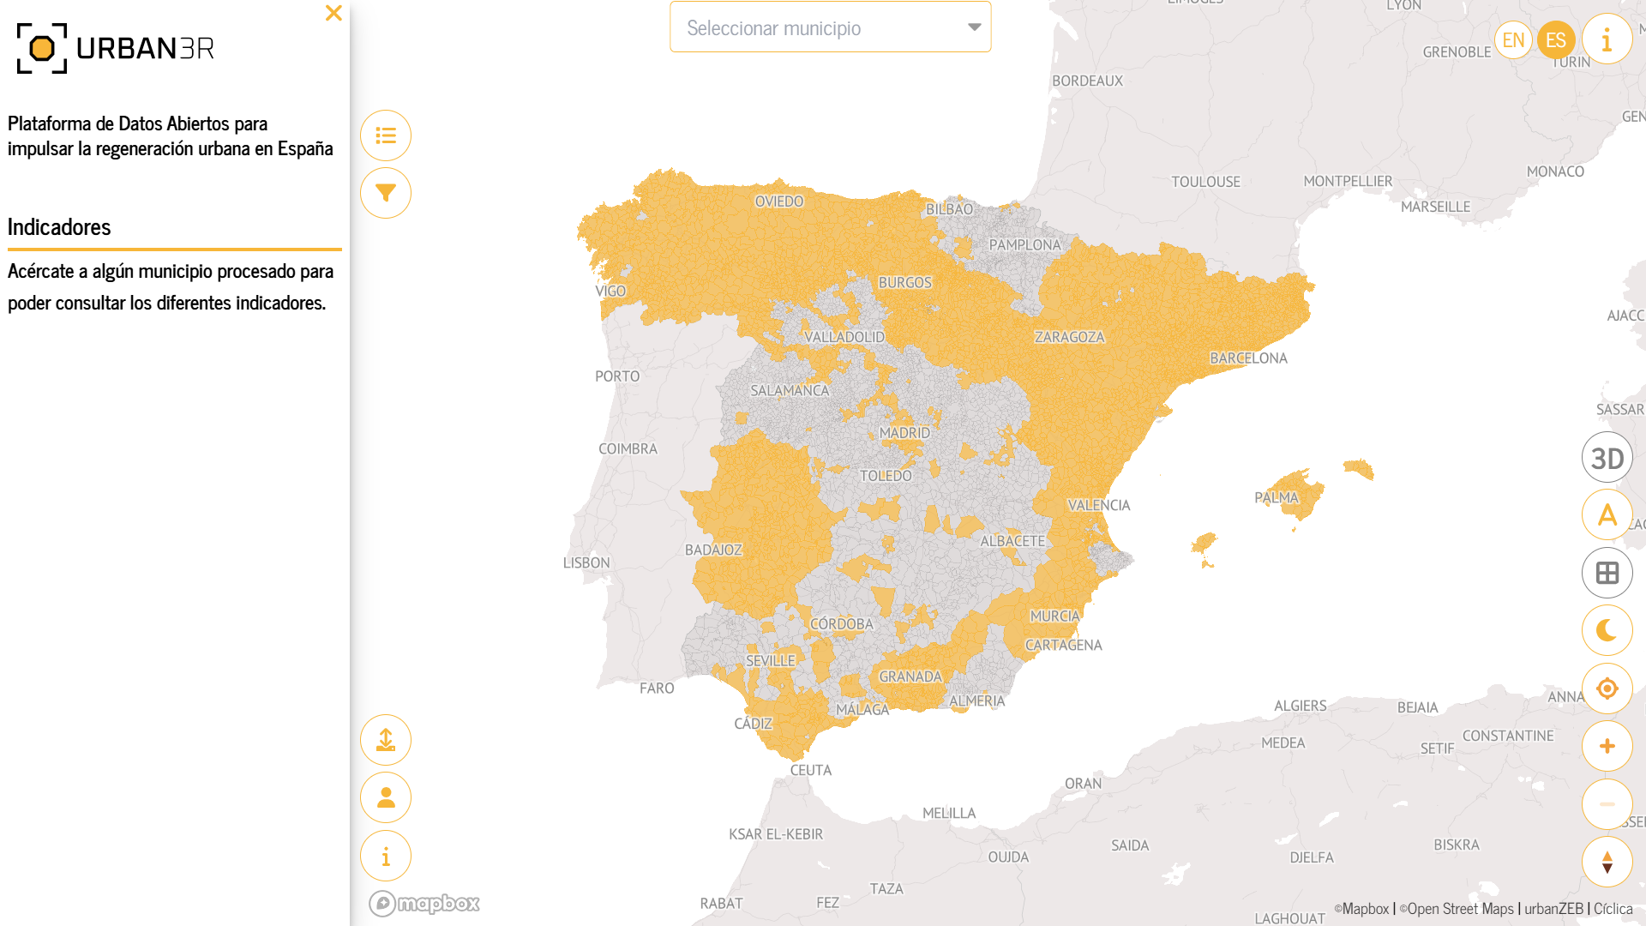The height and width of the screenshot is (926, 1646).
Task: Click the Indicadores heading
Action: [59, 227]
